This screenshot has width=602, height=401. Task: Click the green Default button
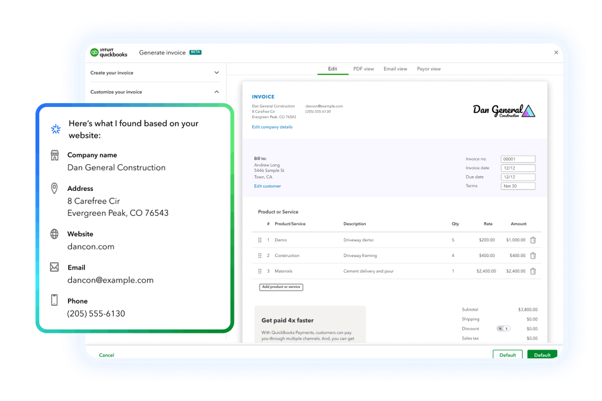(x=542, y=355)
